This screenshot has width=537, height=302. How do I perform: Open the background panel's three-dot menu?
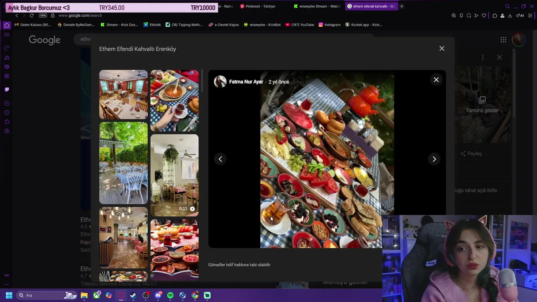click(x=482, y=57)
